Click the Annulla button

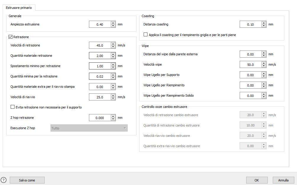click(283, 180)
